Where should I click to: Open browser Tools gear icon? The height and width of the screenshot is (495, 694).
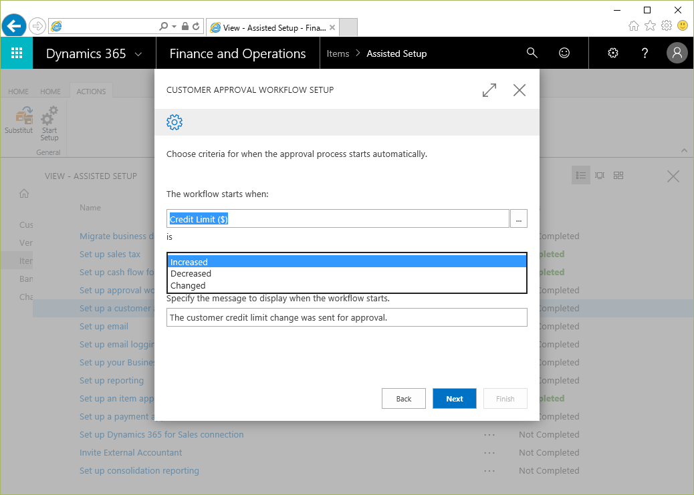pyautogui.click(x=666, y=25)
